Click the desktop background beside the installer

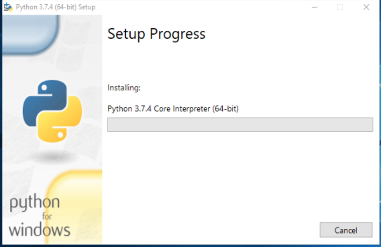tap(380, 121)
